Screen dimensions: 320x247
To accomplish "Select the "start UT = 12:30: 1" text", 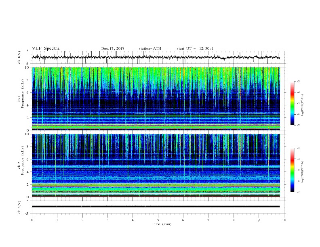I will pos(195,48).
